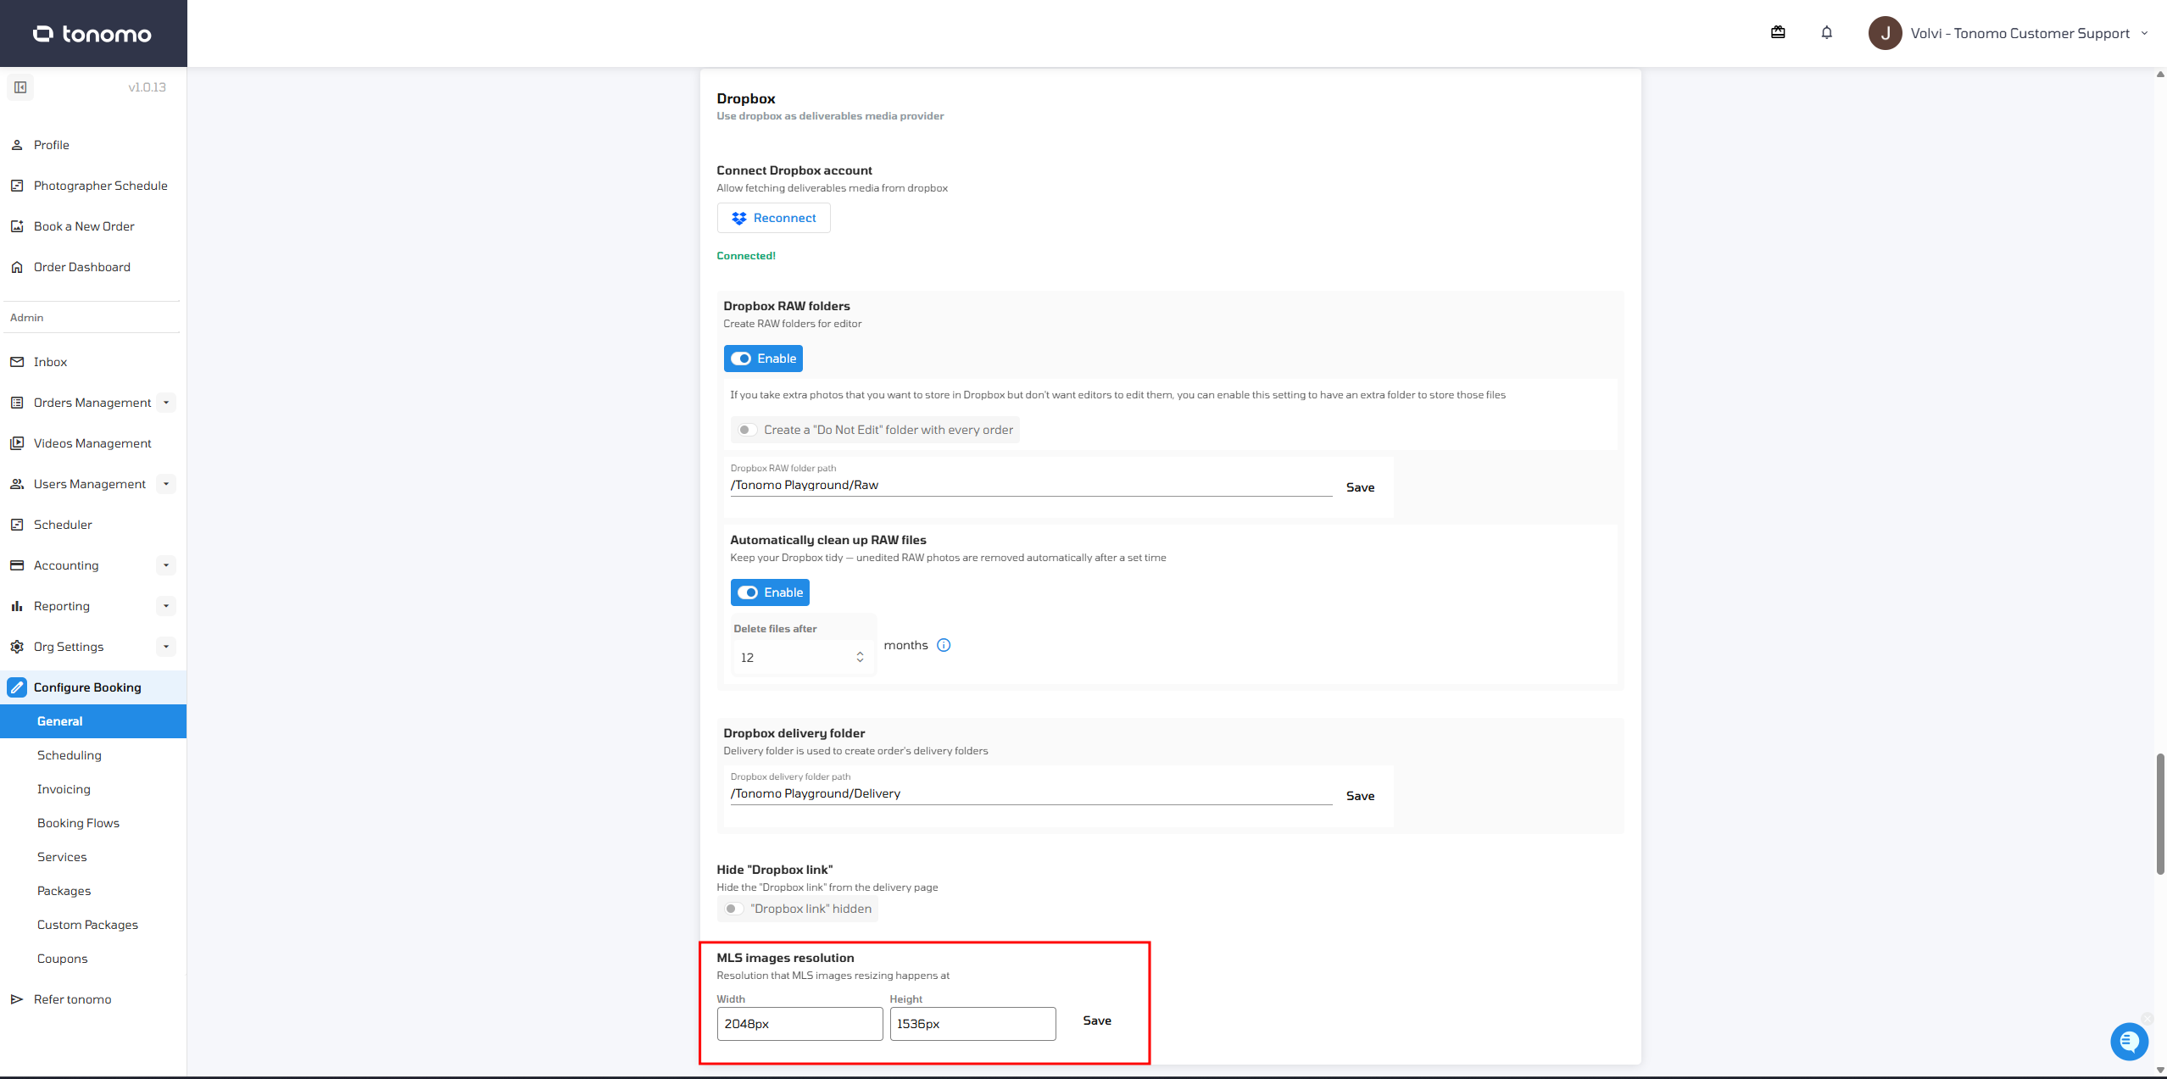The height and width of the screenshot is (1079, 2167).
Task: Click the Photographer Schedule calendar icon
Action: 17,186
